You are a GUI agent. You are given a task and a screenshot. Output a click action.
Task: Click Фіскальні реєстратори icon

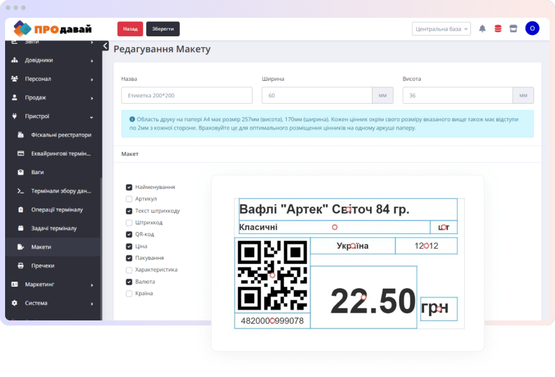(x=21, y=135)
